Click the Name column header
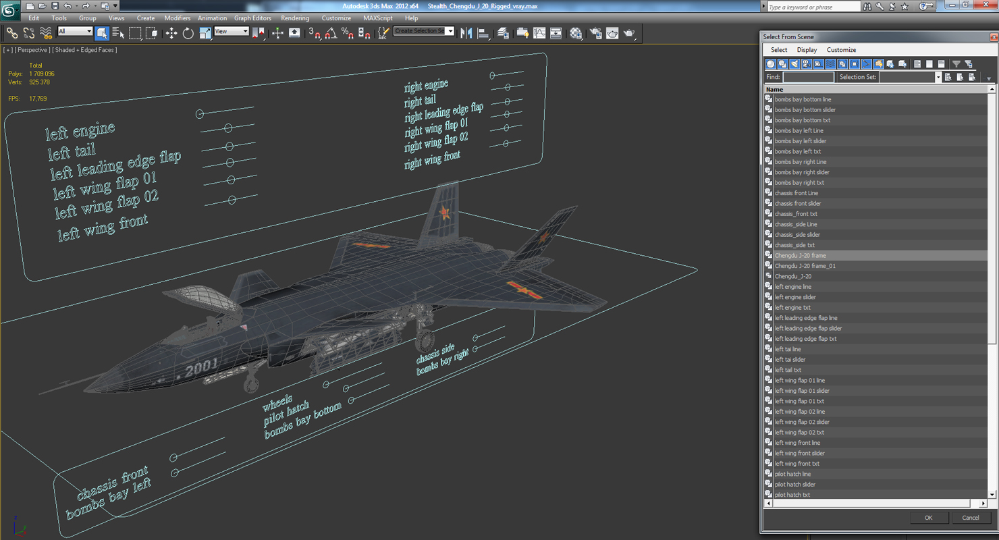 coord(876,89)
